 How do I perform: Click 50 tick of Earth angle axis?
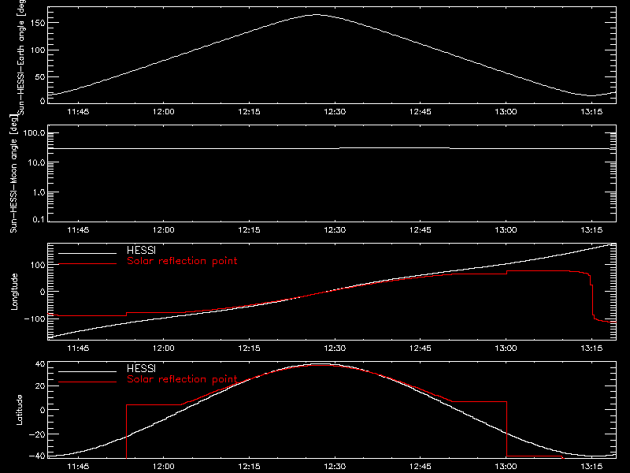point(40,76)
